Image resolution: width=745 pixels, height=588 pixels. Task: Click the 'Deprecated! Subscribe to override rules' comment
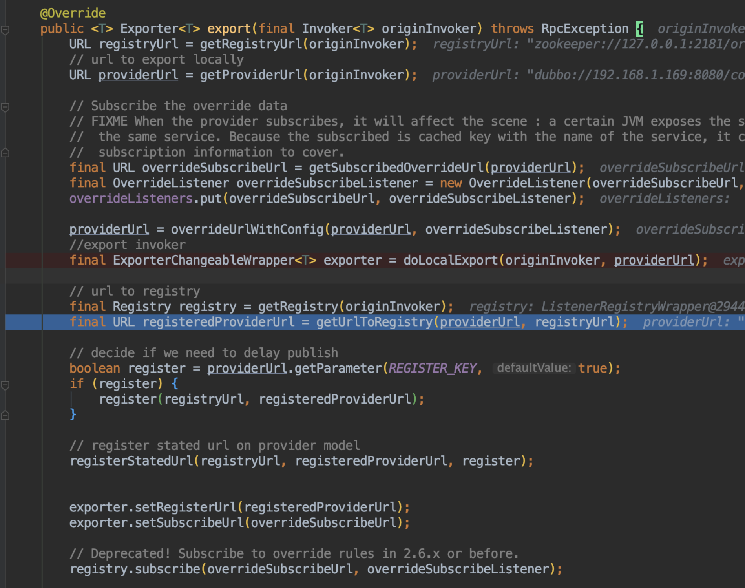(294, 554)
